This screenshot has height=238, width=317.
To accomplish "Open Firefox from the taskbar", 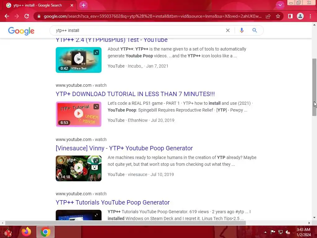I will 27,232.
